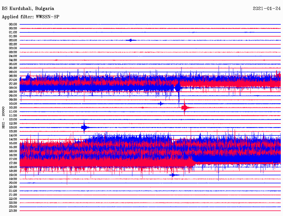Click the '07:00' time label
The width and height of the screenshot is (283, 216).
coord(13,80)
